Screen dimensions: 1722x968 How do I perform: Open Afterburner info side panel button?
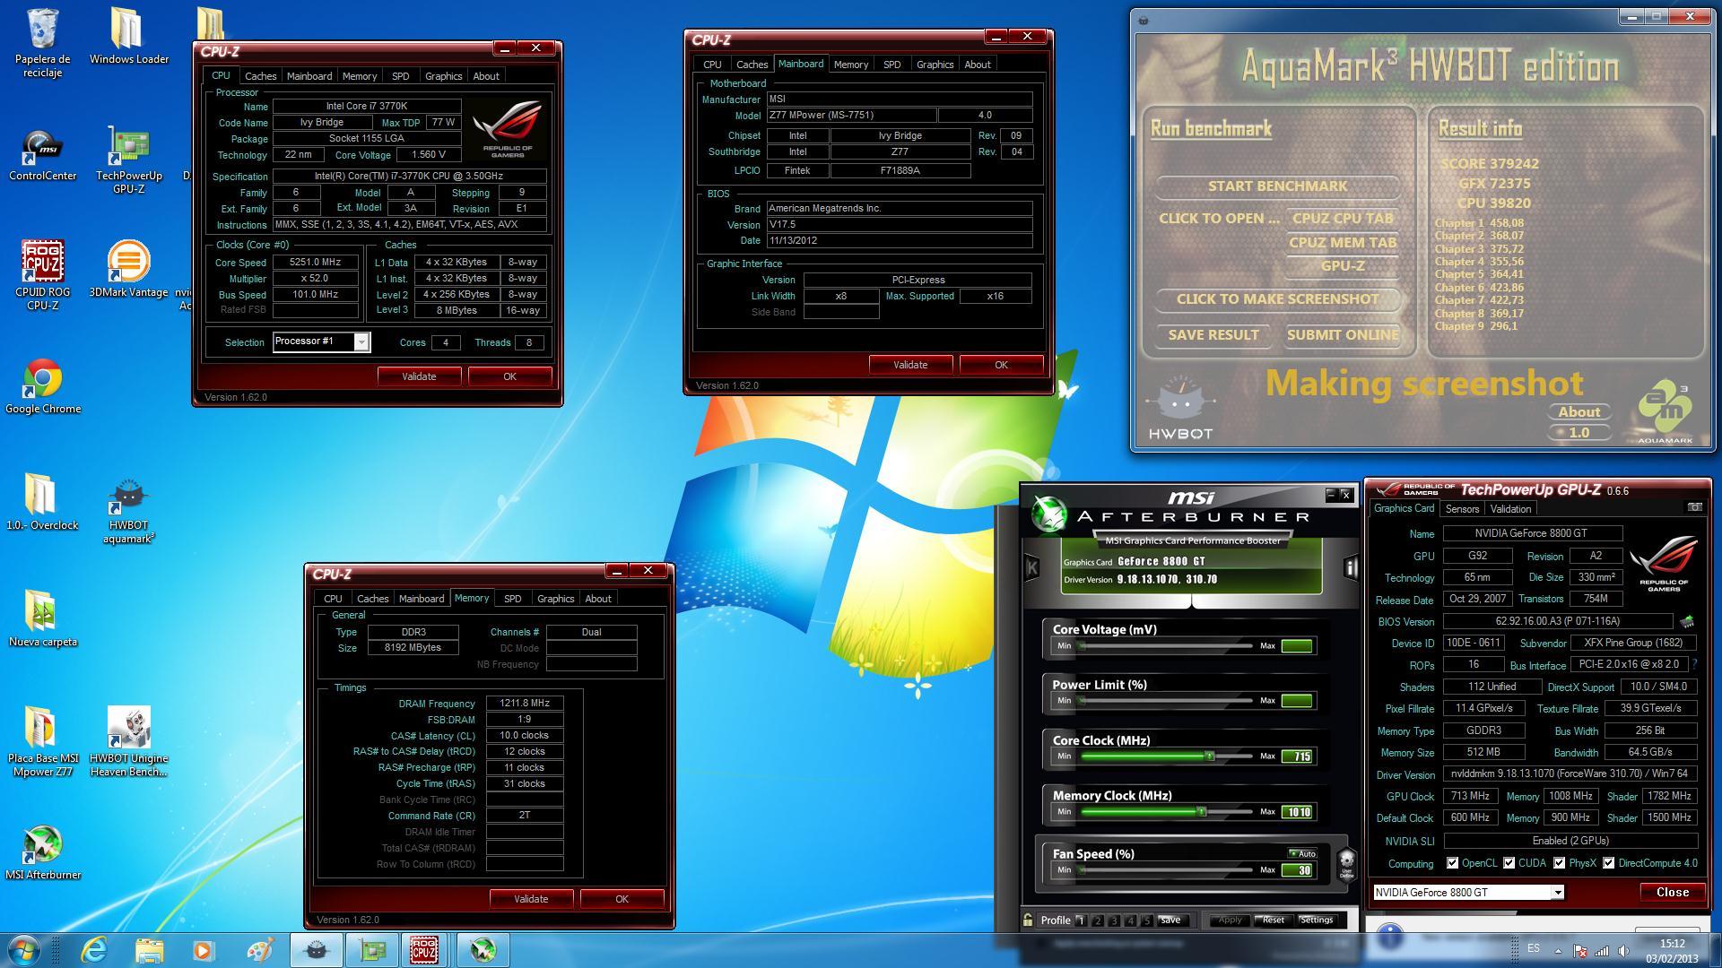point(1351,566)
